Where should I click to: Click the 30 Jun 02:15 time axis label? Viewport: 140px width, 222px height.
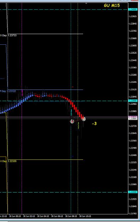coord(29,216)
